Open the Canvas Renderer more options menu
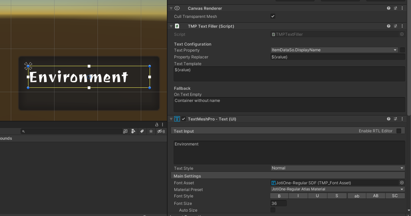411x216 pixels. (402, 8)
